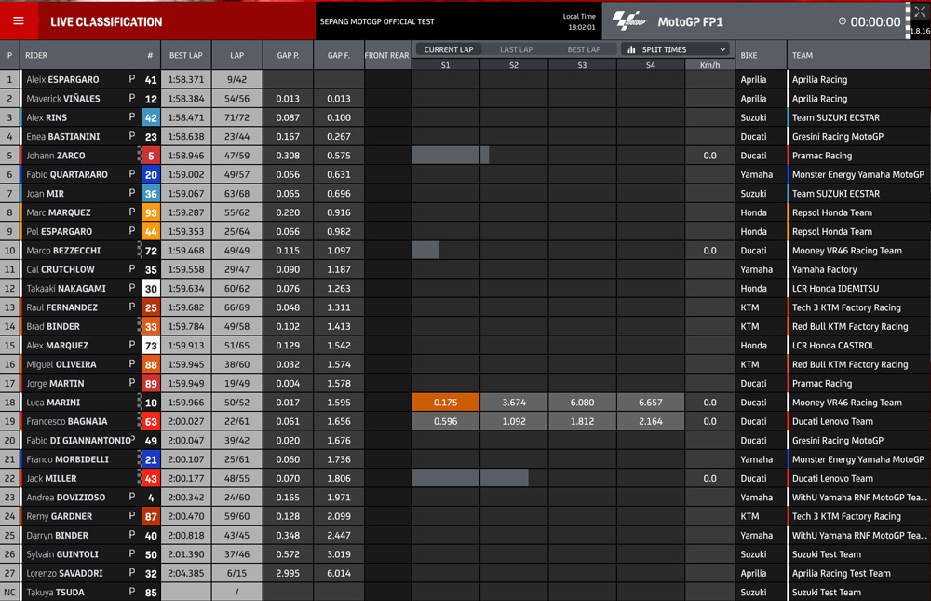Viewport: 931px width, 601px height.
Task: Sort by the GAP F. column header
Action: coord(339,55)
